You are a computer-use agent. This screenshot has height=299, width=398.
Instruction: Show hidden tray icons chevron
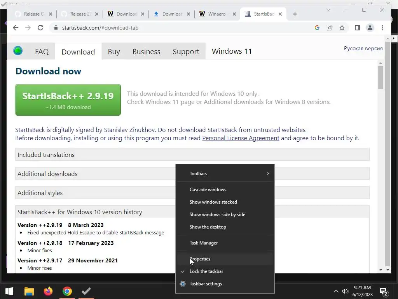coord(336,291)
